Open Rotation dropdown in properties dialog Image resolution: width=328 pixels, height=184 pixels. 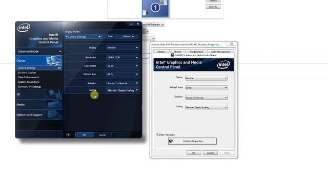(206, 98)
